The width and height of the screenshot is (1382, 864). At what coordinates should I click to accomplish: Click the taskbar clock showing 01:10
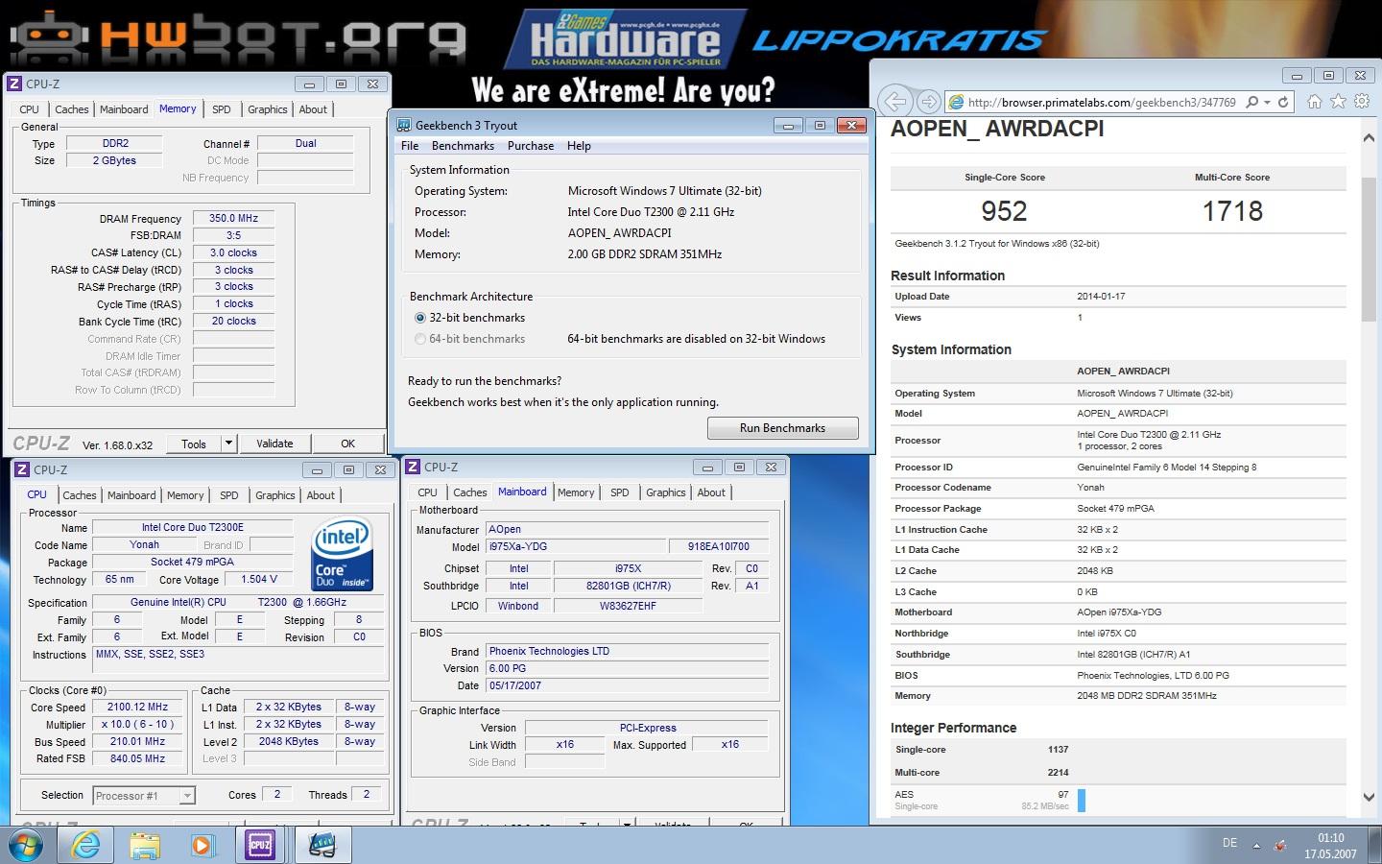pos(1330,846)
